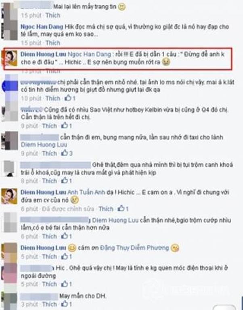Click Thích under 'Mai lại lên mấy trang tin'
Viewport: 243px width, 310px height.
coord(53,15)
